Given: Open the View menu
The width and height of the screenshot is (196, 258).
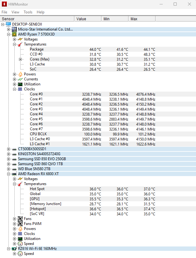Looking at the screenshot, I should (x=15, y=12).
